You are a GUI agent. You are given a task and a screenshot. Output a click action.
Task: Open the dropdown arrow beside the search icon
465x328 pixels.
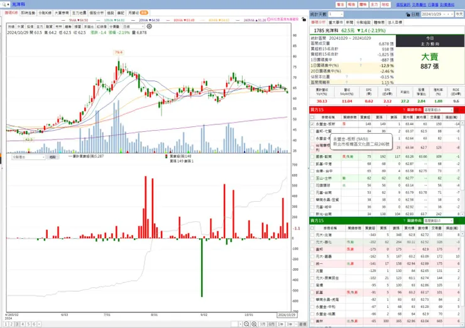8,4
